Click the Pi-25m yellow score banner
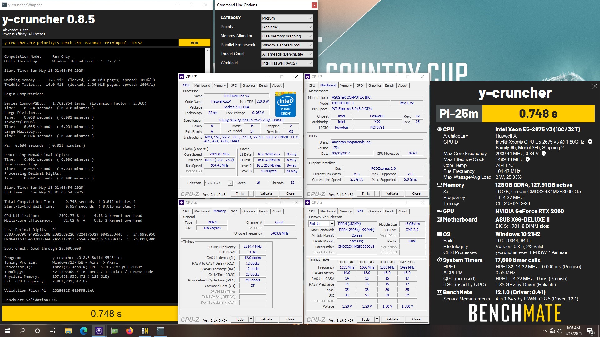The width and height of the screenshot is (600, 337). (x=538, y=114)
